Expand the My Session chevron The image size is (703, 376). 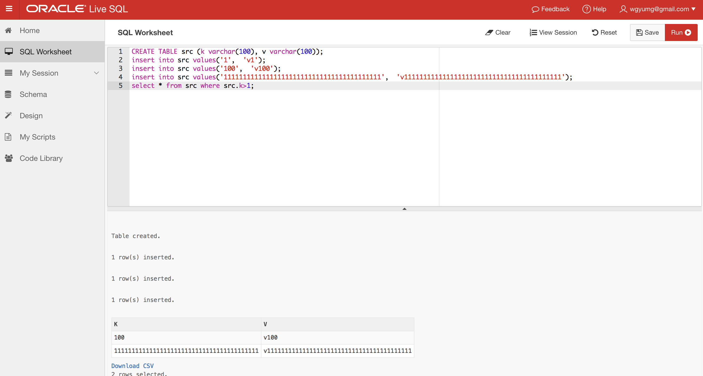coord(96,73)
